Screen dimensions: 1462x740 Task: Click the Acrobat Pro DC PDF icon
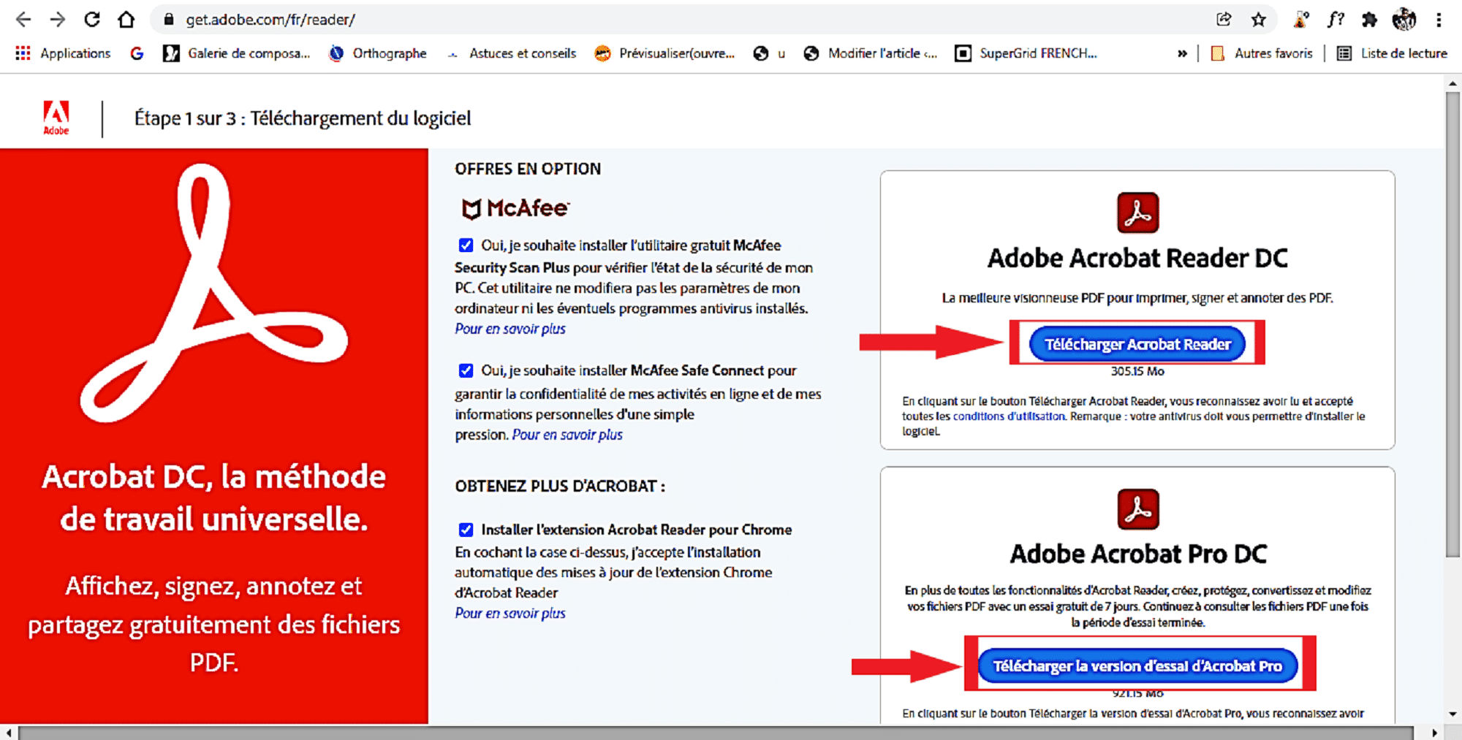(1137, 509)
